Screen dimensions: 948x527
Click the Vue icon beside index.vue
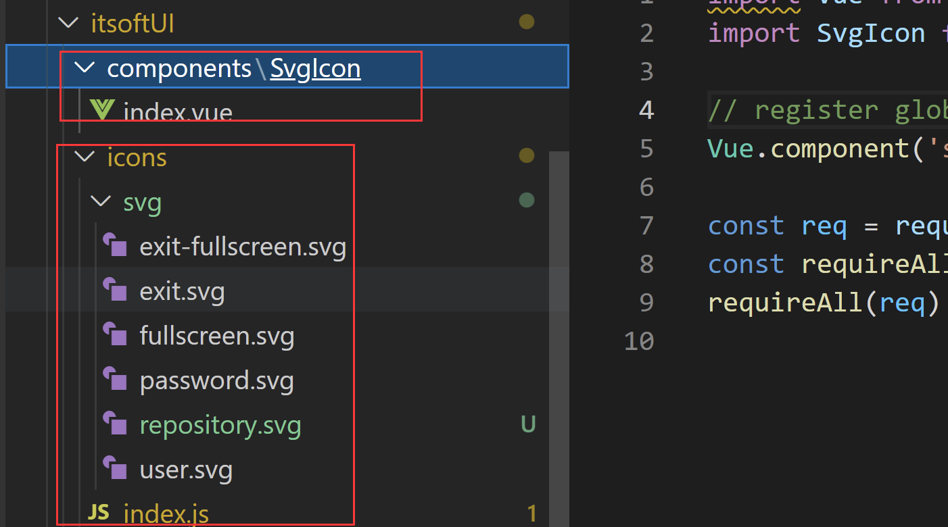(x=101, y=110)
